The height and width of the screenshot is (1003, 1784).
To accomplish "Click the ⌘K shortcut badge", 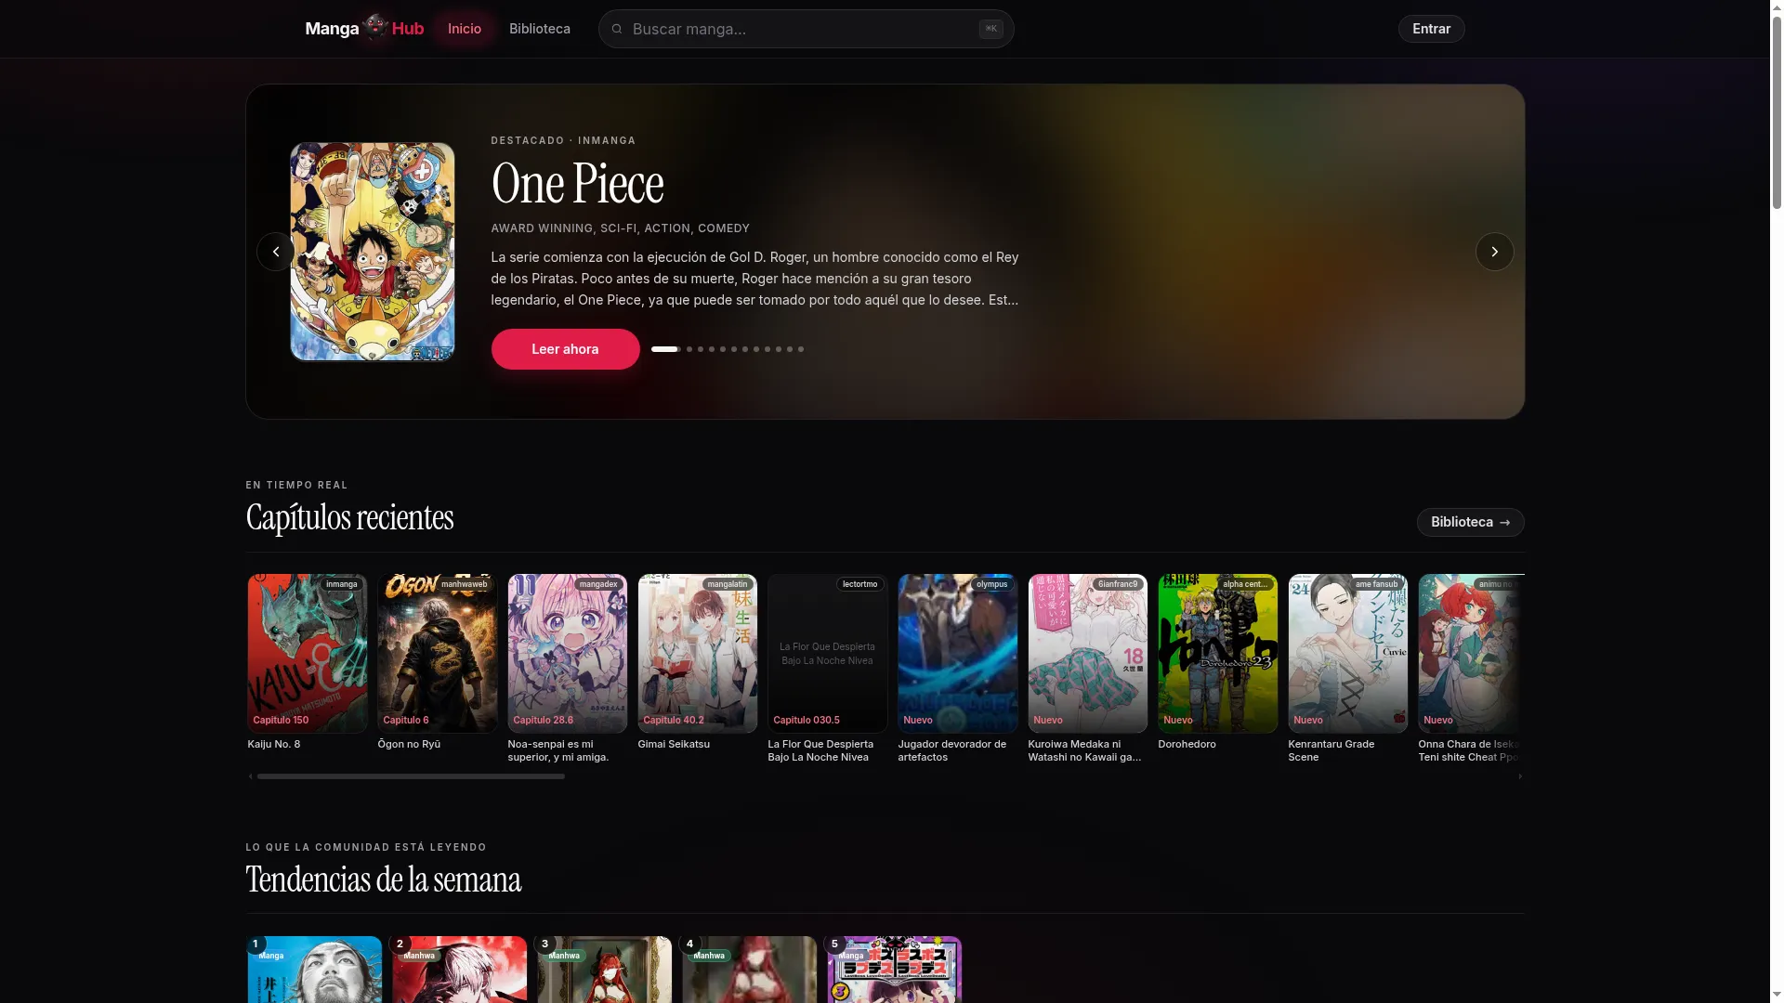I will (x=990, y=29).
